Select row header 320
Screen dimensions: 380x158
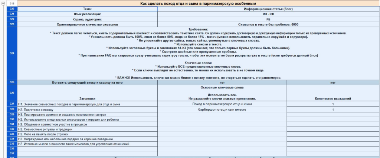(x=12, y=9)
